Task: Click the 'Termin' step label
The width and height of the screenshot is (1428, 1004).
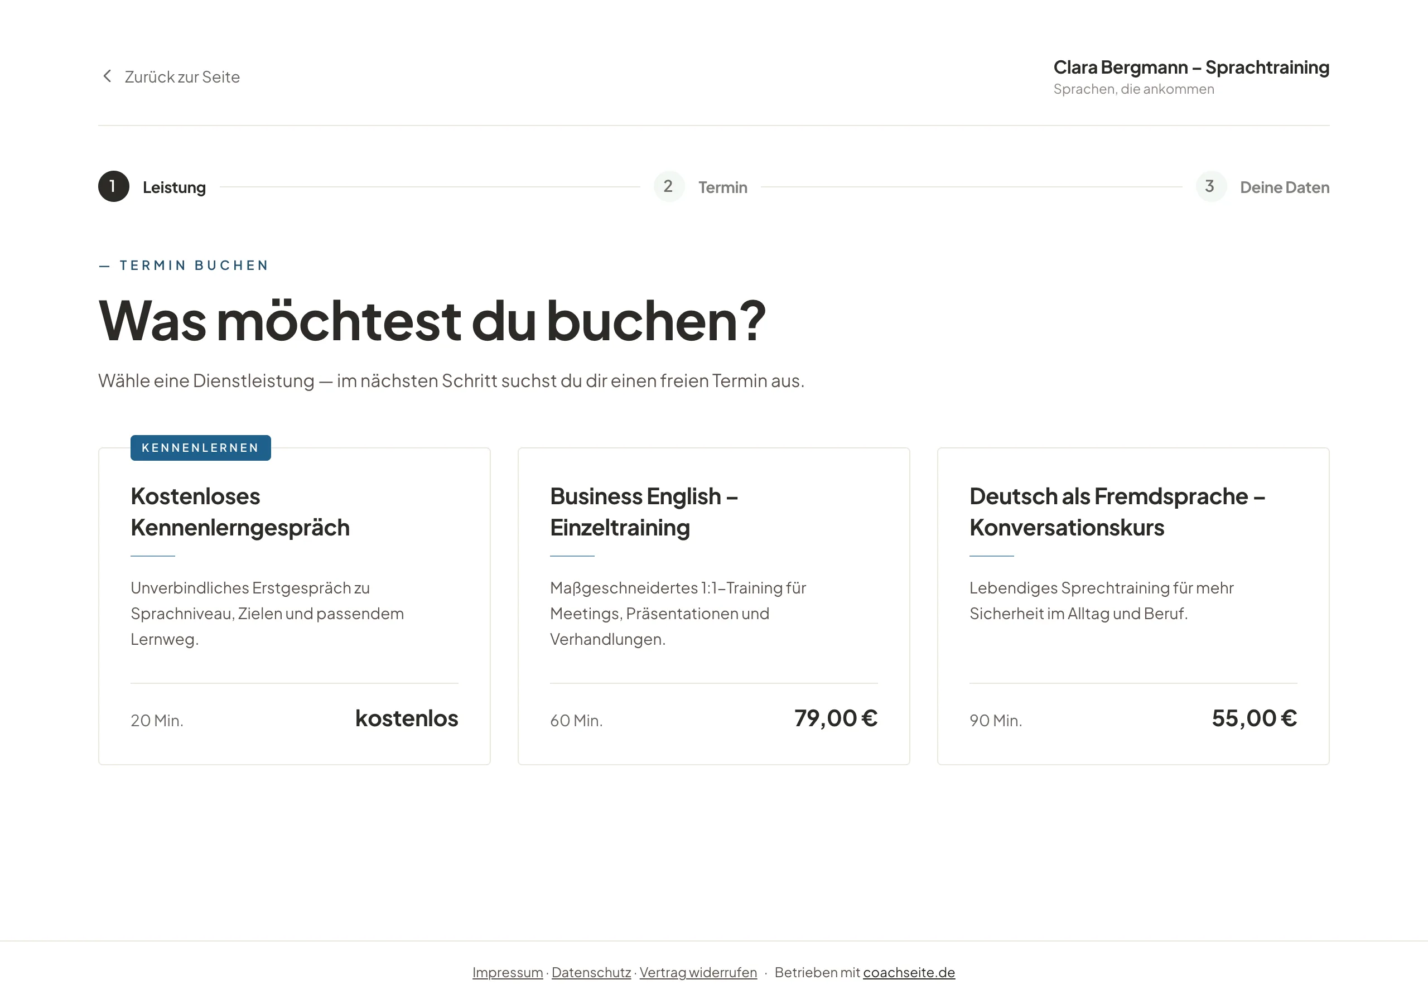Action: 723,187
